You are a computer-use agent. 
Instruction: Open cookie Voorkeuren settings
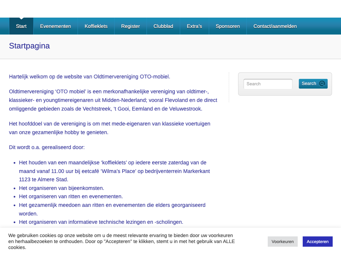coord(282,241)
